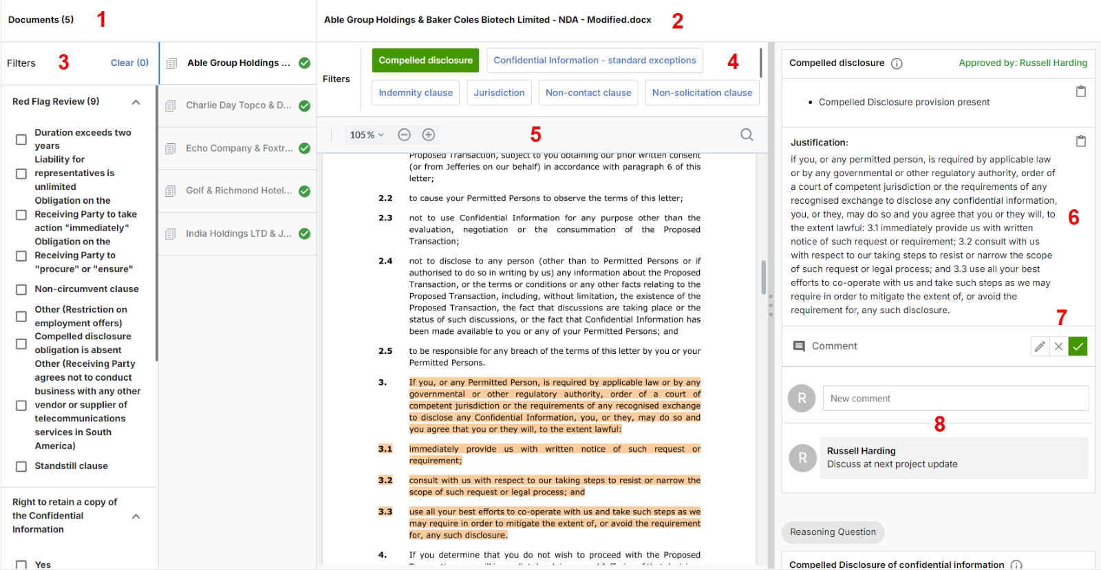Copy the Compelled Disclosure provision answer
This screenshot has width=1101, height=570.
[x=1081, y=92]
